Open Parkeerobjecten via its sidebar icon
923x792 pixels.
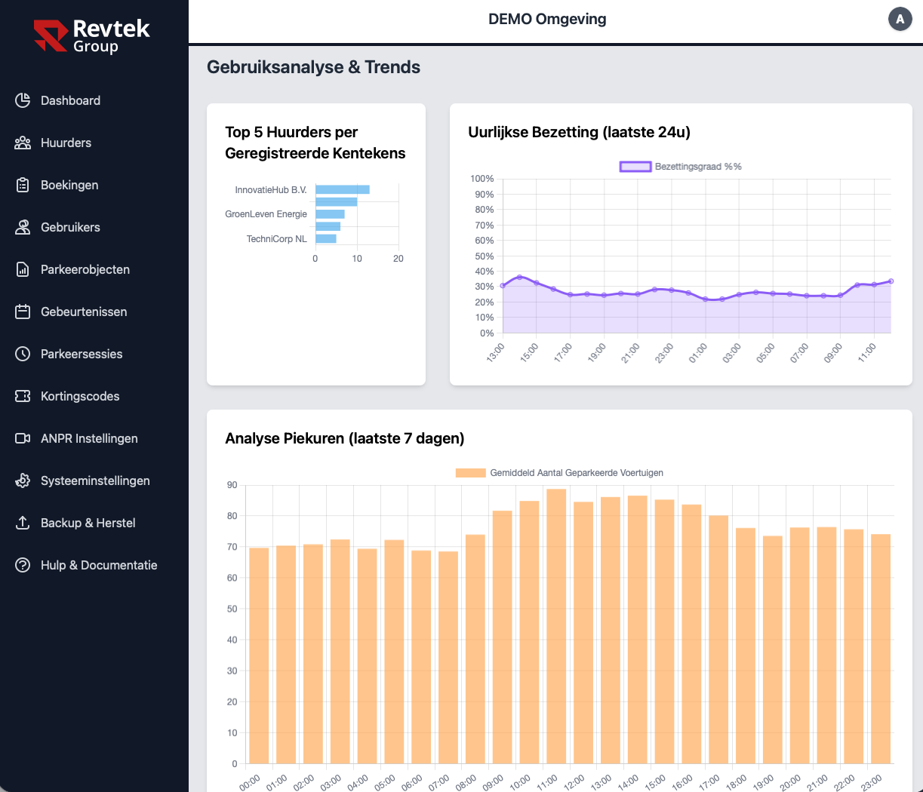pyautogui.click(x=21, y=269)
